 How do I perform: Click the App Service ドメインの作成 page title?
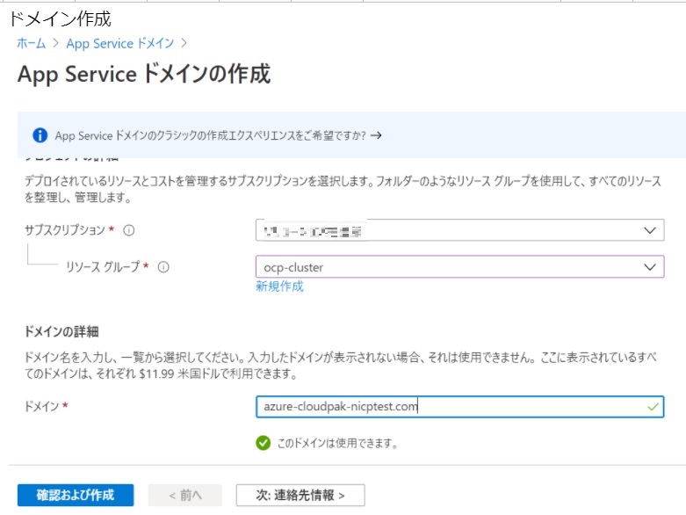point(143,75)
